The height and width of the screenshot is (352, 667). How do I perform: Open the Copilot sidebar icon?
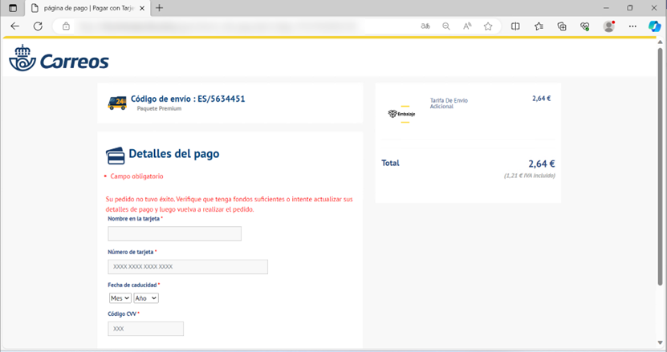coord(654,26)
